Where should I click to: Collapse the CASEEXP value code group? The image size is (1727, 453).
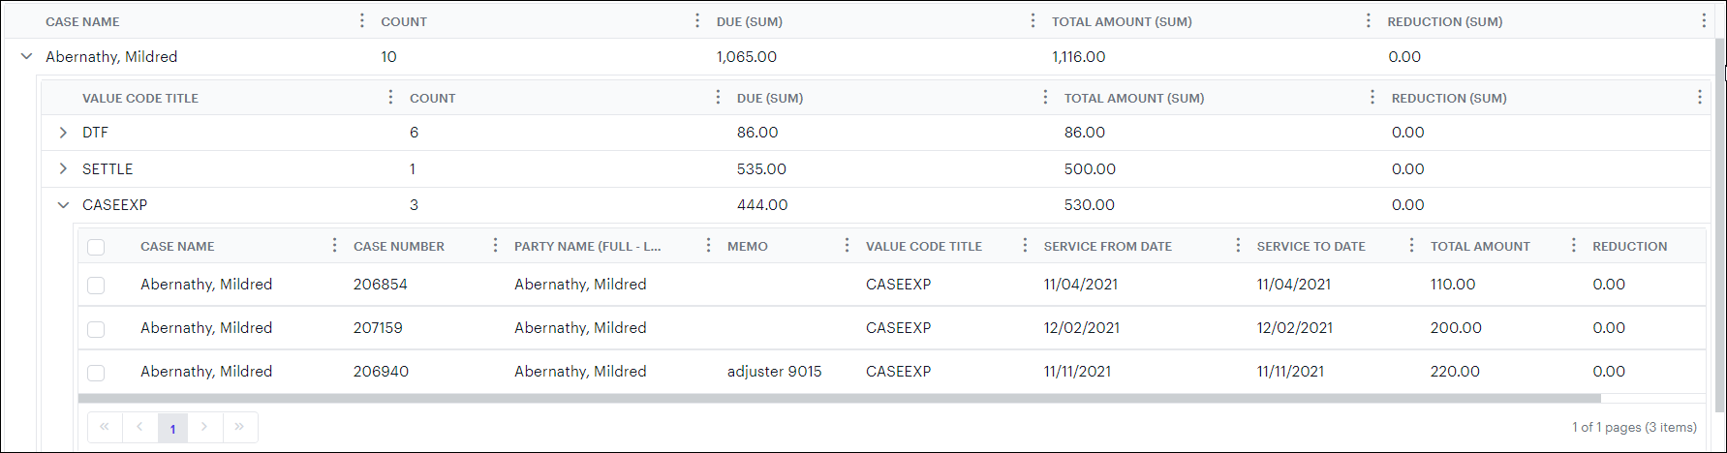63,205
